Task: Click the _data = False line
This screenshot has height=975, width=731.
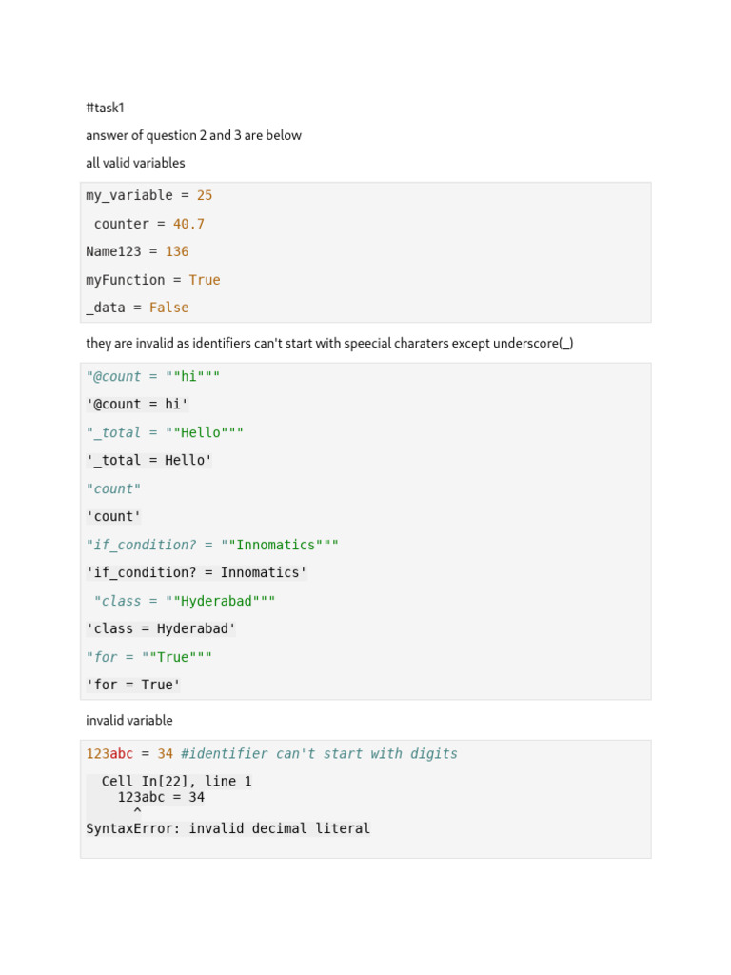Action: 137,308
